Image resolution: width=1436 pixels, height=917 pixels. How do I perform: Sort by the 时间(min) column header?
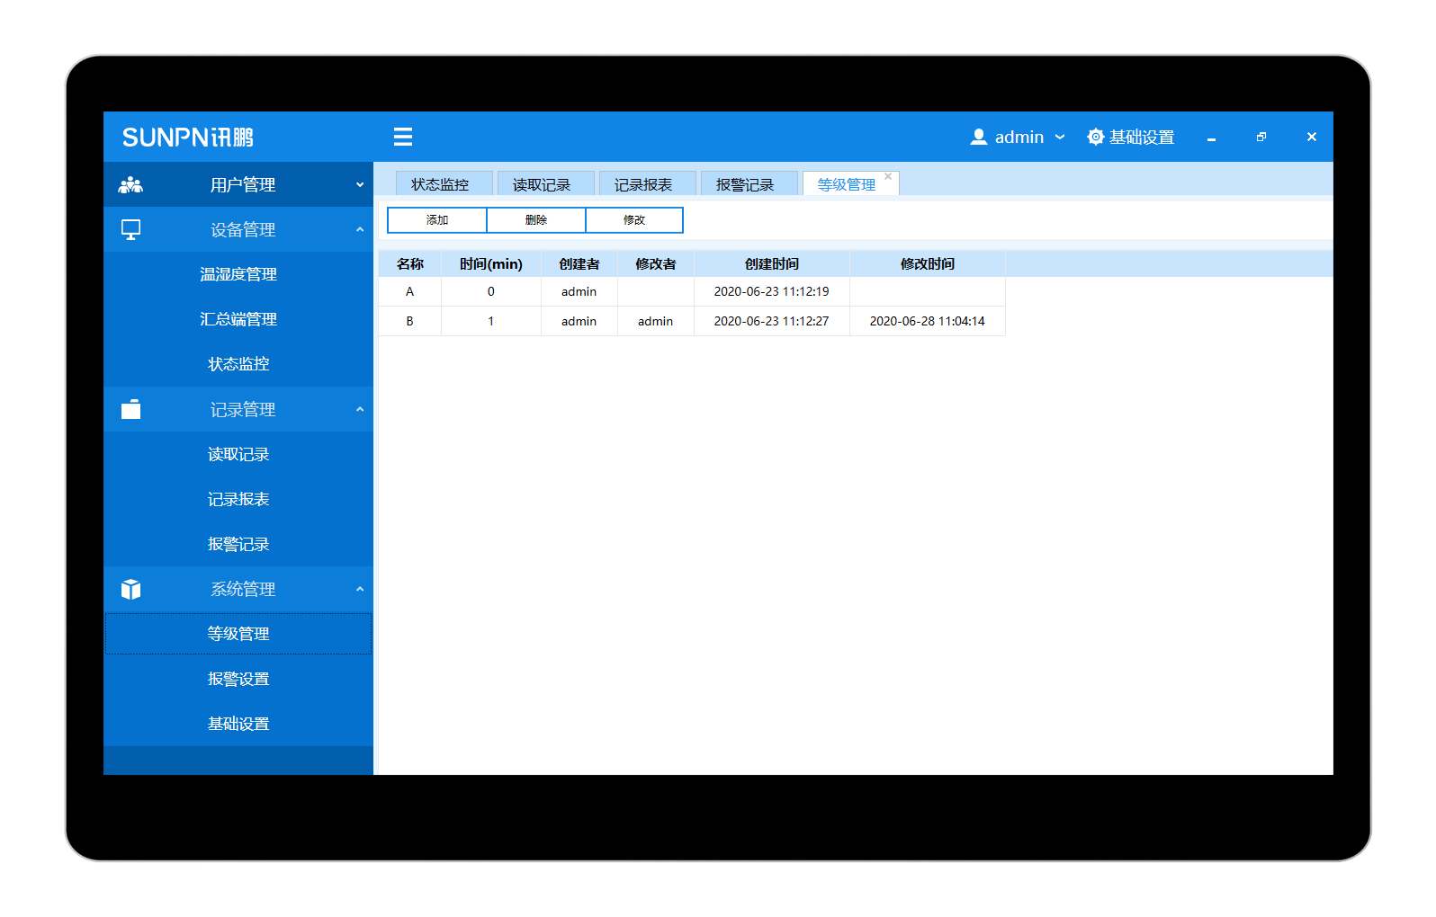tap(491, 264)
